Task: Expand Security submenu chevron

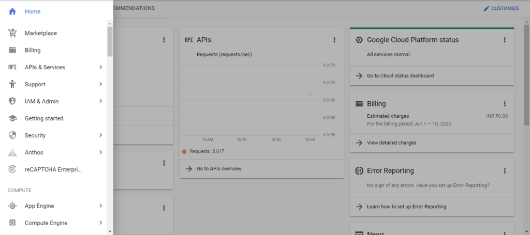Action: click(101, 135)
